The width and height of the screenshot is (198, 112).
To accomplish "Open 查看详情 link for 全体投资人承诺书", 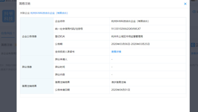I will click(x=116, y=52).
